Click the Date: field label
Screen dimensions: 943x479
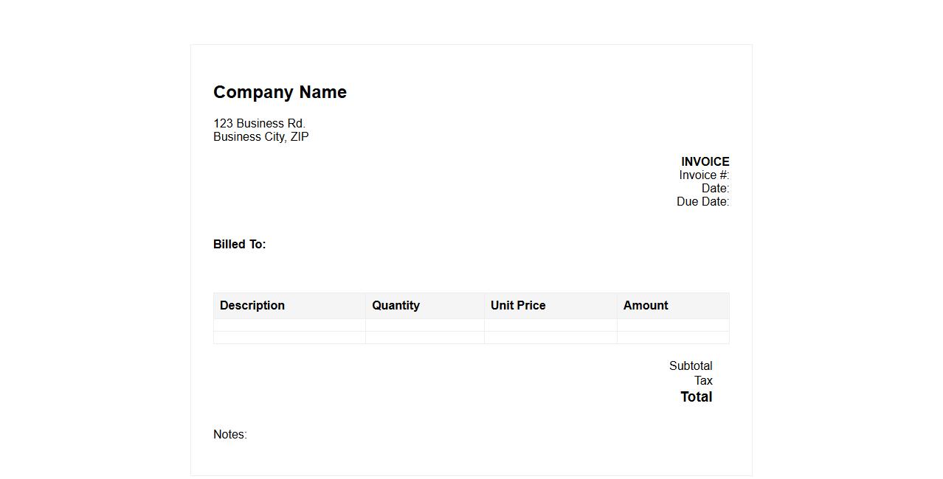[x=715, y=188]
